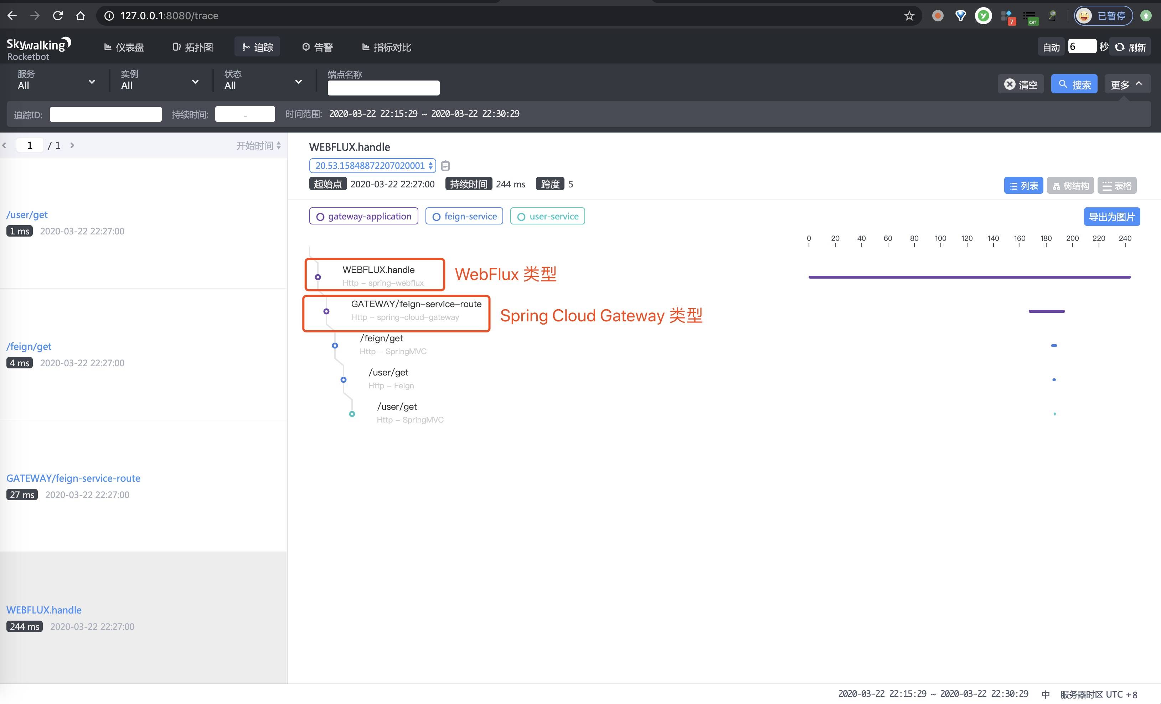This screenshot has width=1161, height=704.
Task: Go to next page of trace list
Action: (72, 146)
